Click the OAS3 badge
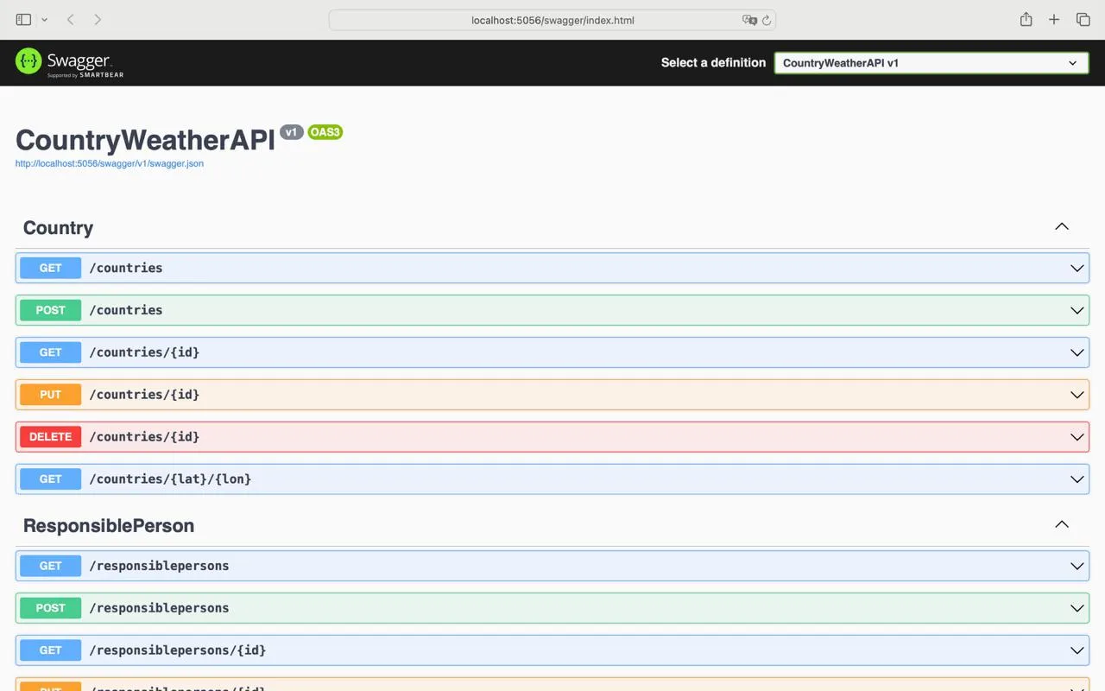 pos(325,132)
